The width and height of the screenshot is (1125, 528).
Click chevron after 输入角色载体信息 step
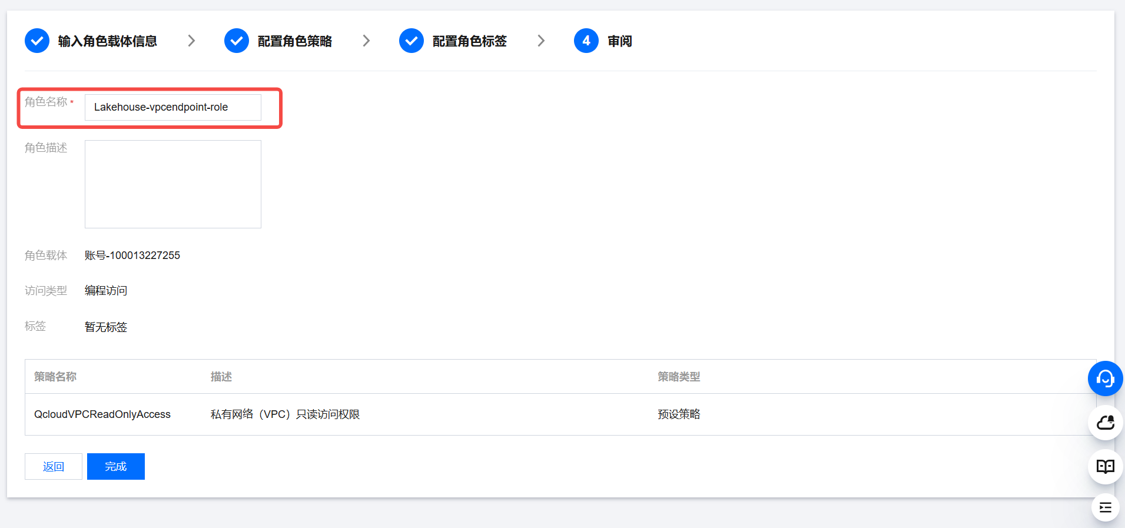[x=191, y=41]
